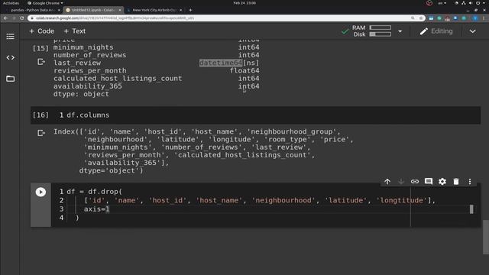Image resolution: width=489 pixels, height=275 pixels.
Task: Click 'room_type' in Index output
Action: (287, 139)
